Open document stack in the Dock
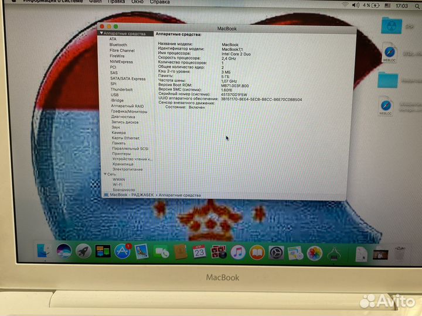 coord(361,254)
